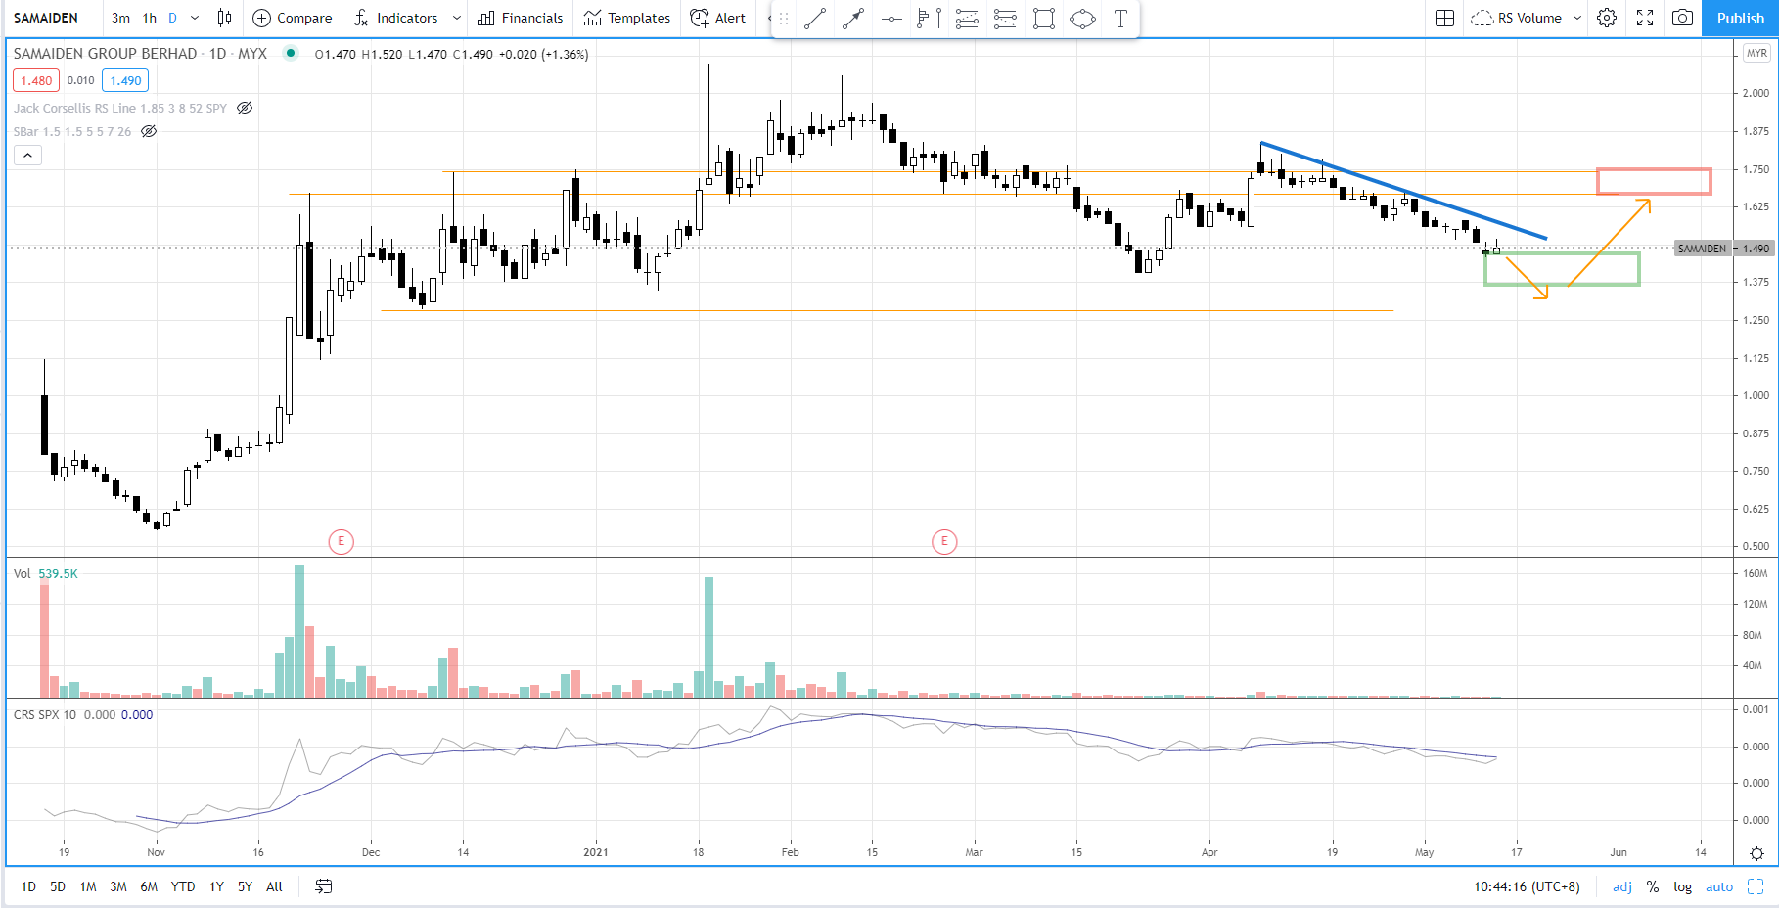Set date range to 1Y
Image resolution: width=1779 pixels, height=908 pixels.
point(216,886)
